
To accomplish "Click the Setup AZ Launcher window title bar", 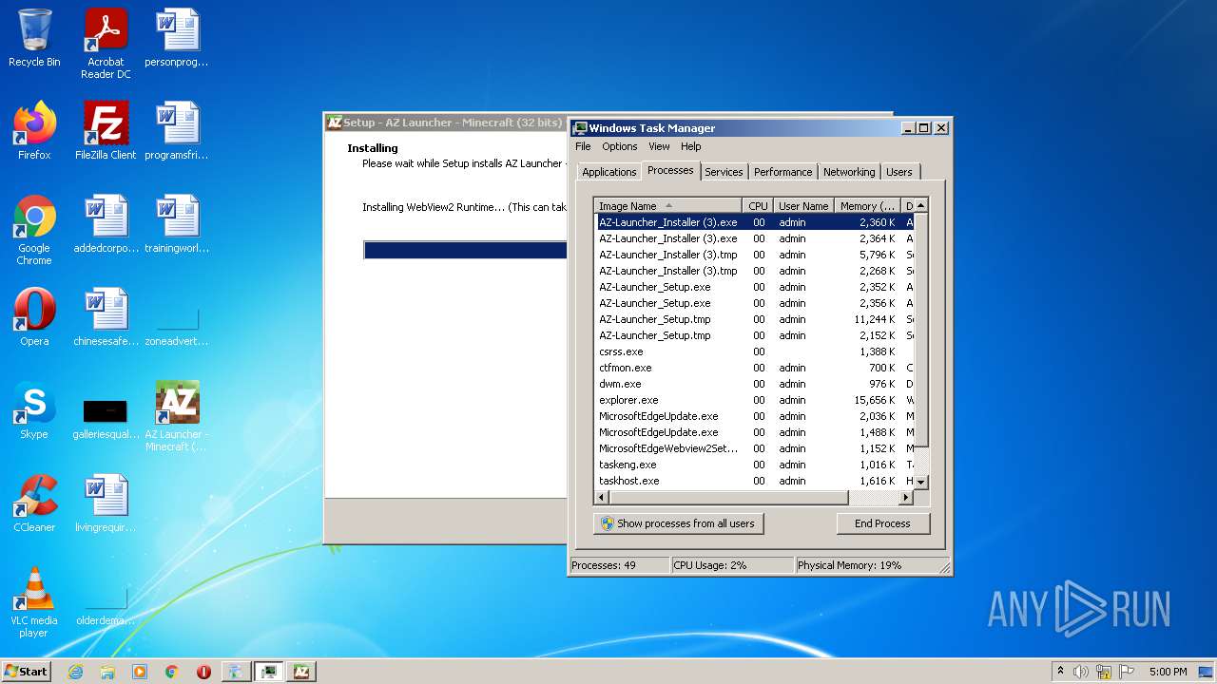I will coord(447,123).
